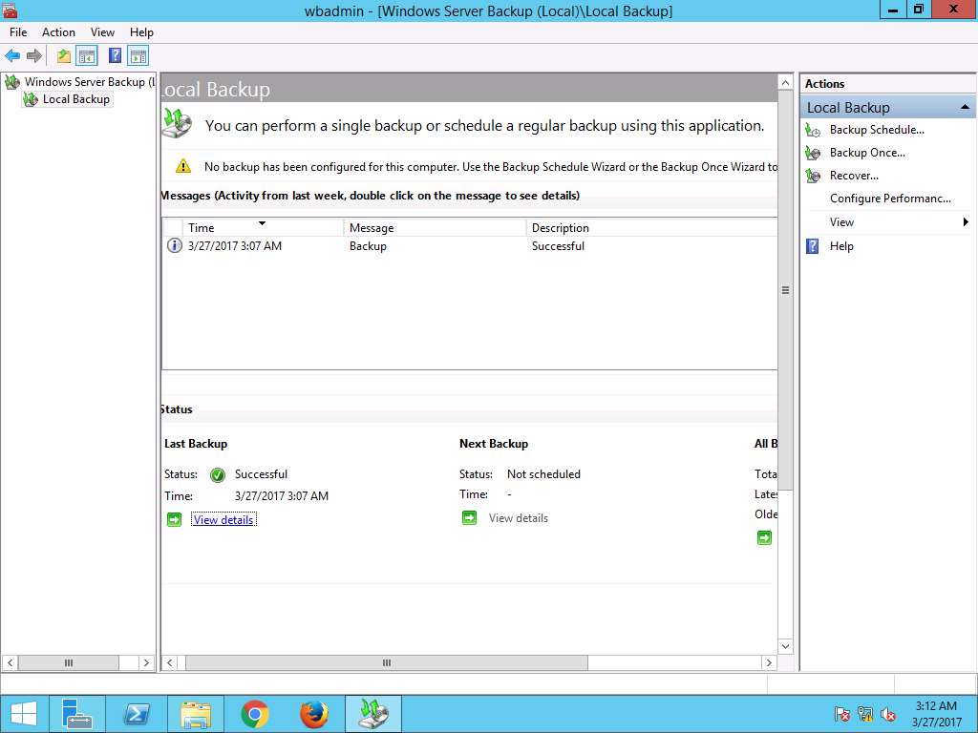Click the Successful description cell

558,245
